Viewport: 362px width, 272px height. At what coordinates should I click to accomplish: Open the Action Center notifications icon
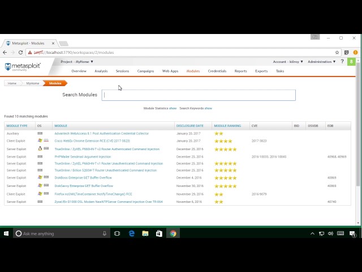[352, 233]
